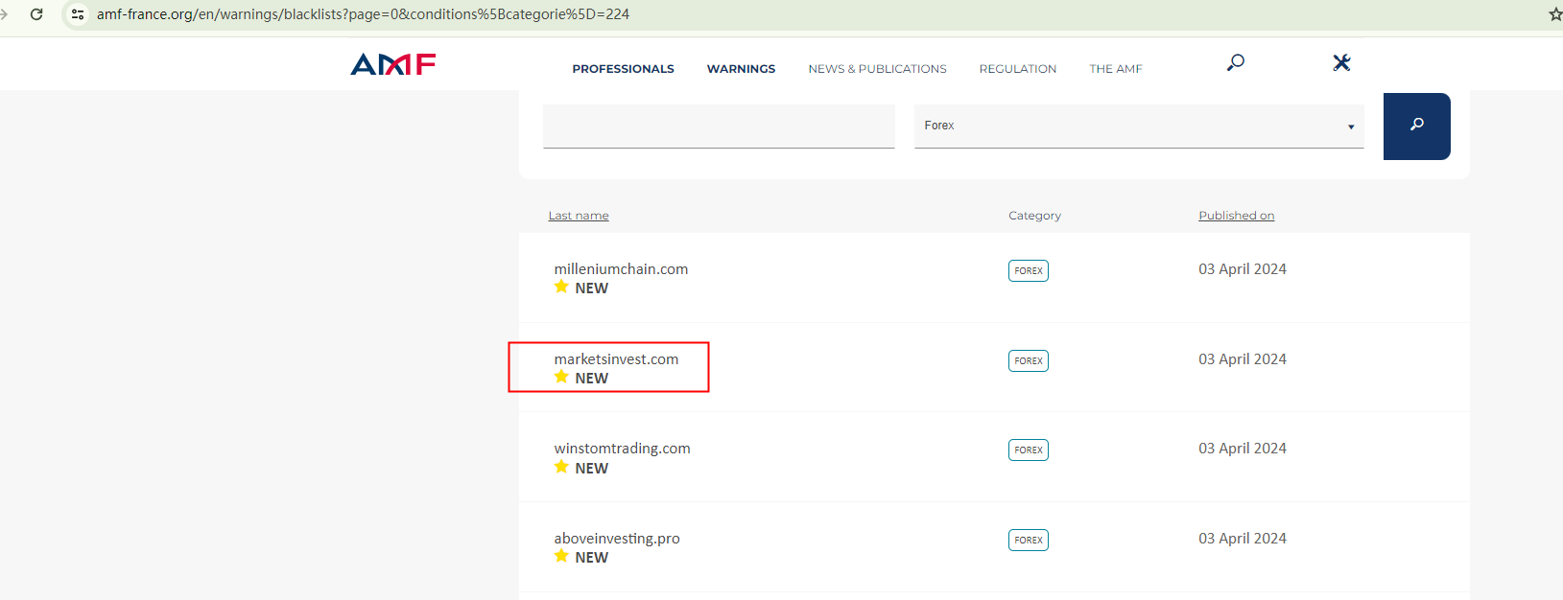Click the address bar URL
The width and height of the screenshot is (1563, 600).
[x=363, y=14]
